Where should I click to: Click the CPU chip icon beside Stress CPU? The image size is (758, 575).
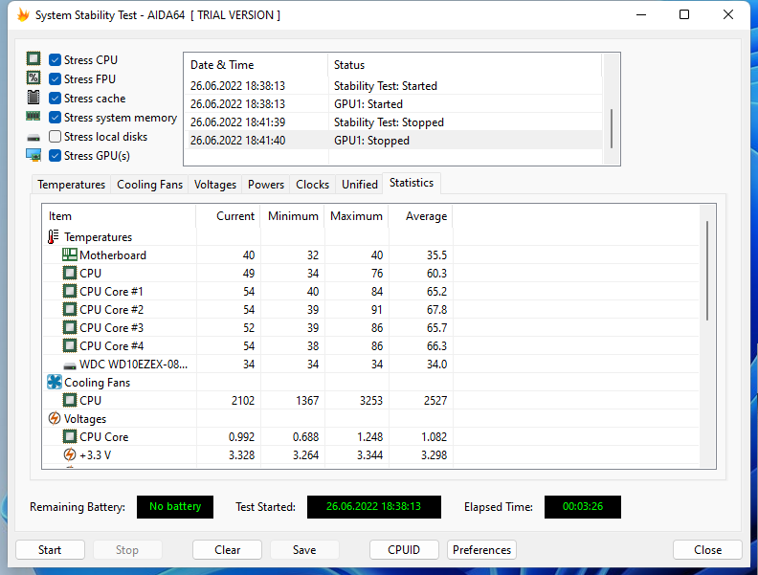33,59
